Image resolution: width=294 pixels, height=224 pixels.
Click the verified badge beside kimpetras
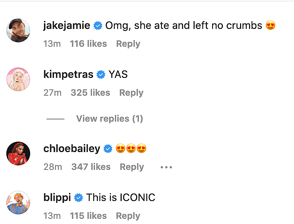(x=101, y=75)
